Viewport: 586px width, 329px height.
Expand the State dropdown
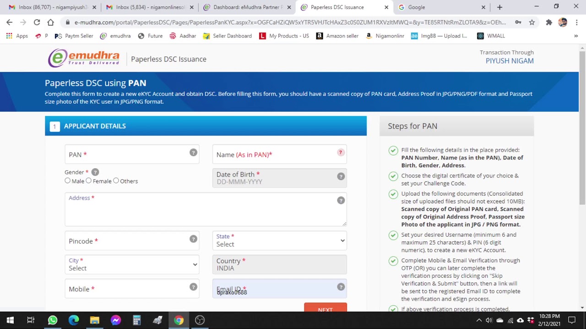coord(279,240)
